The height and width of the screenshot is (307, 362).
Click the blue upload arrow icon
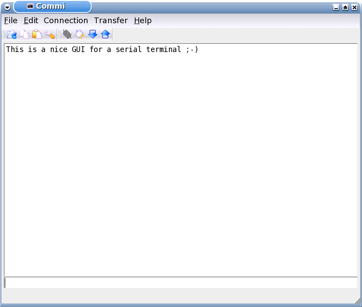click(x=105, y=35)
